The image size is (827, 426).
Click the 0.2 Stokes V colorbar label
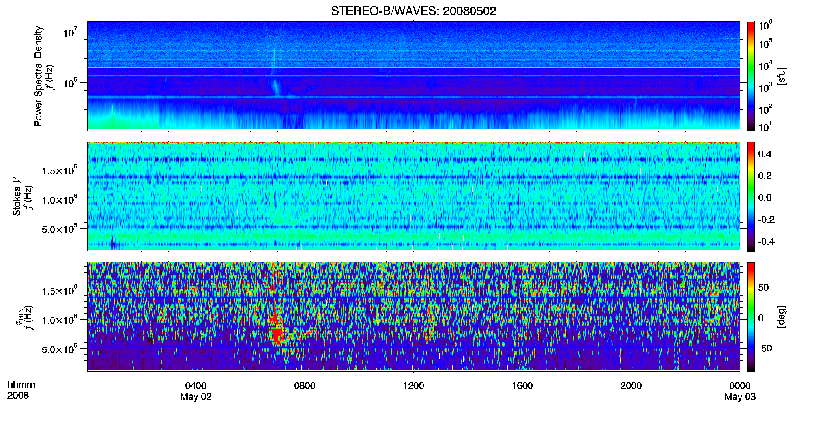(765, 176)
